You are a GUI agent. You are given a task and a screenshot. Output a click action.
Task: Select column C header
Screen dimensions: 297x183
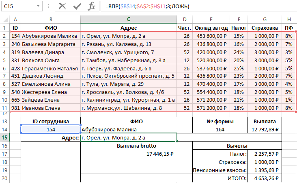[129, 20]
